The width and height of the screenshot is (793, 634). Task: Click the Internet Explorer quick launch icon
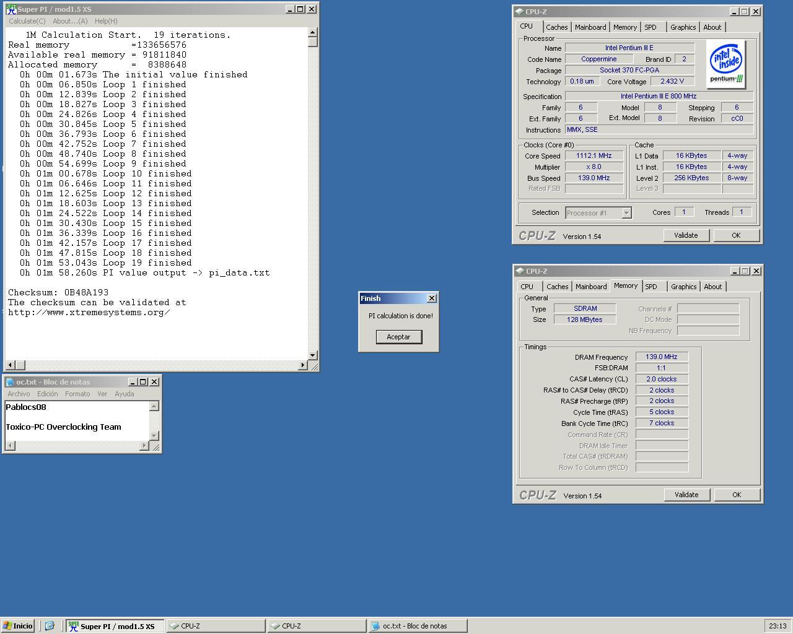point(50,626)
